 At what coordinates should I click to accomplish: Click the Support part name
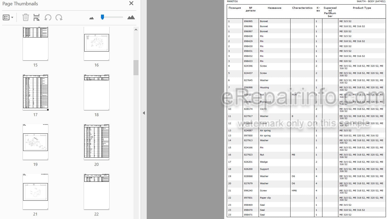(264, 169)
